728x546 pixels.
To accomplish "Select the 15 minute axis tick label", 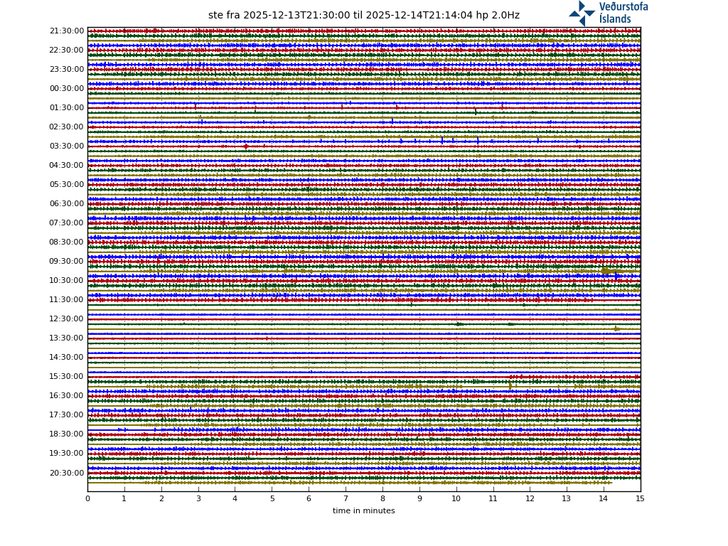I will (640, 499).
